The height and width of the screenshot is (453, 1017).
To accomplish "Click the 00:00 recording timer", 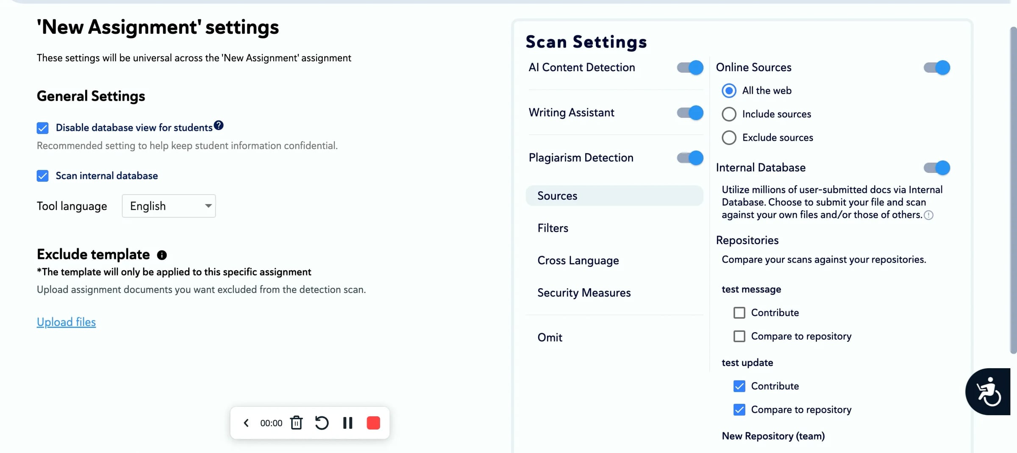I will coord(271,423).
